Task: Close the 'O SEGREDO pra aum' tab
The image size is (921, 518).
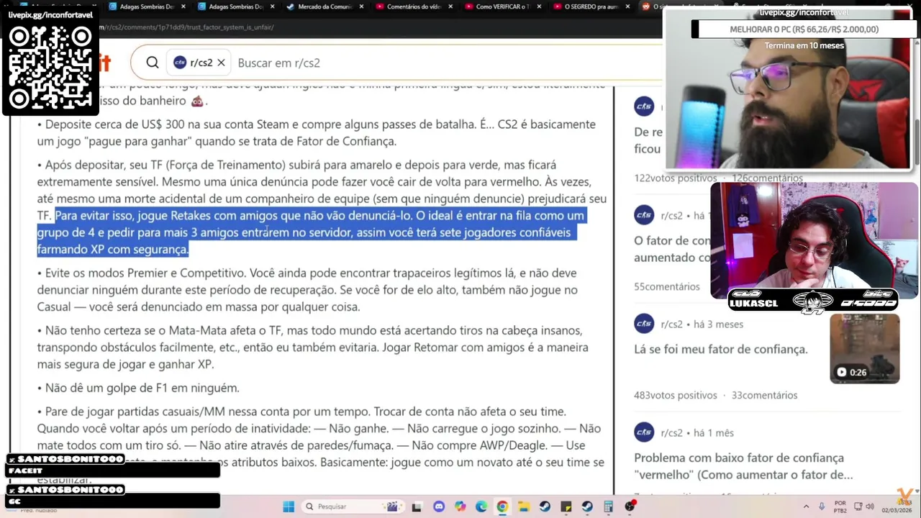Action: (626, 6)
